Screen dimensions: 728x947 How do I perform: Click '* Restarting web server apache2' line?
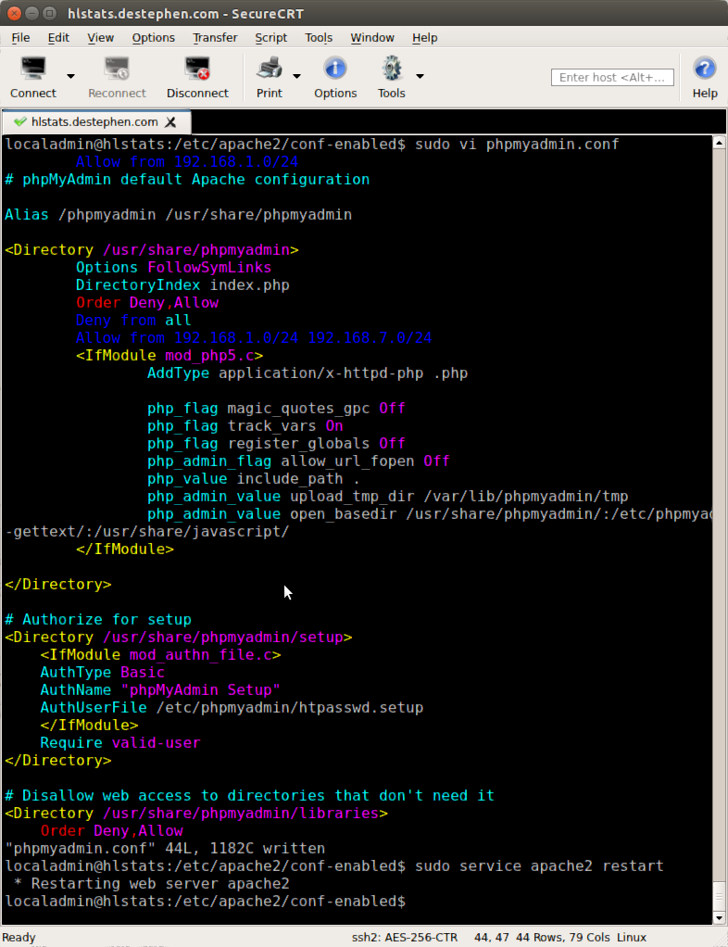click(151, 884)
